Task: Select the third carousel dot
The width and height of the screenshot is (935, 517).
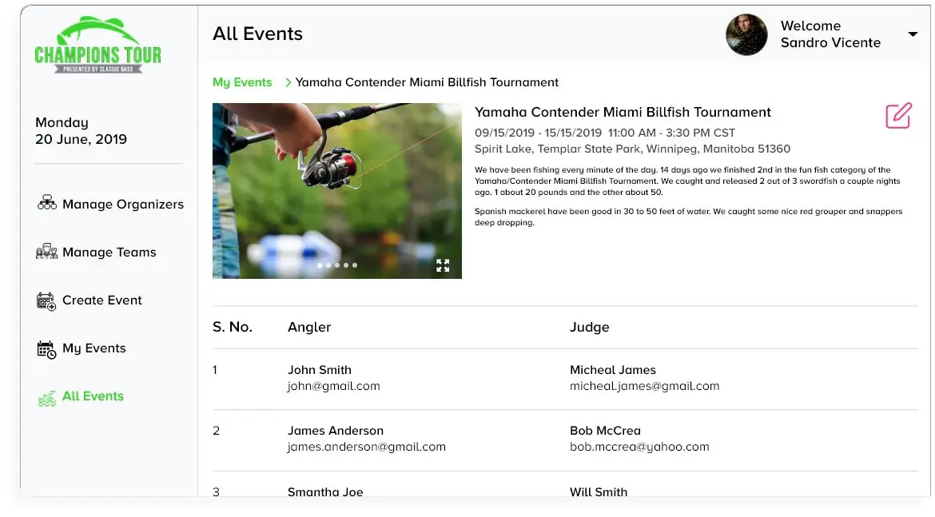Action: tap(337, 265)
